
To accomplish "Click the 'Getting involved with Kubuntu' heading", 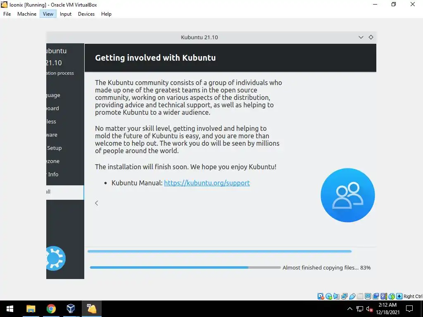I will pyautogui.click(x=155, y=58).
